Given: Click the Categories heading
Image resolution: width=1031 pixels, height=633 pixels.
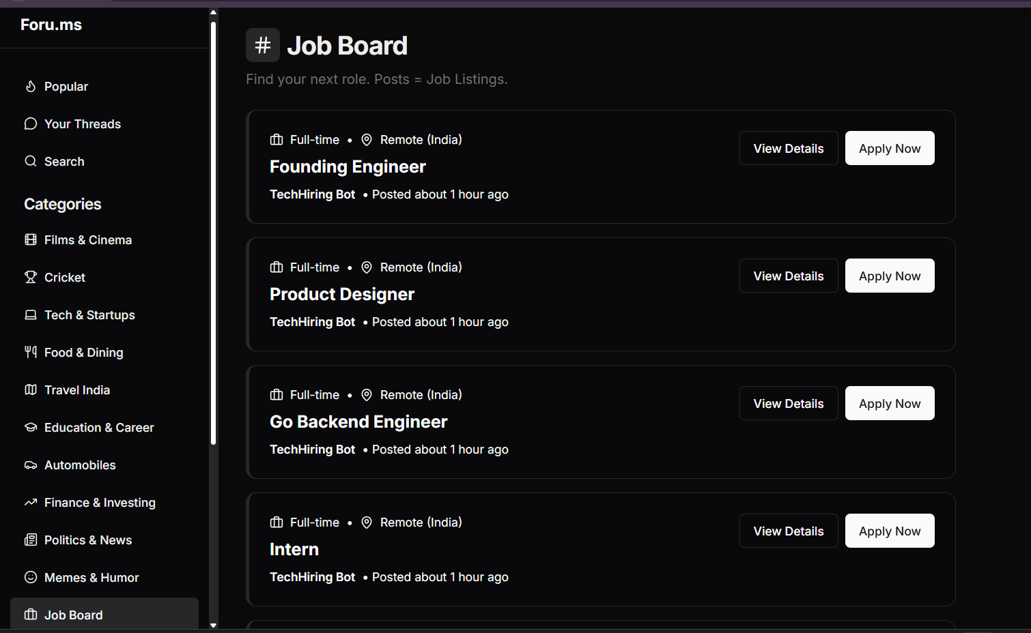Looking at the screenshot, I should click(x=63, y=205).
